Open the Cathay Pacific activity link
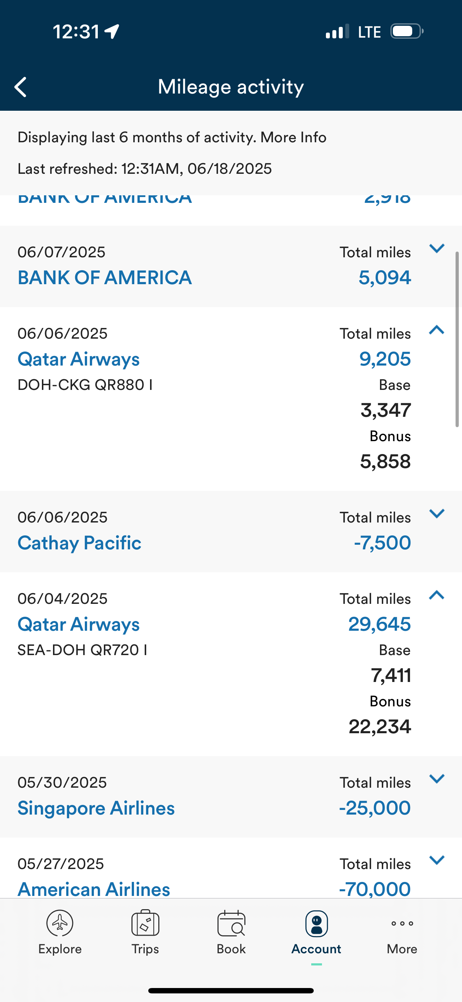 pyautogui.click(x=80, y=543)
